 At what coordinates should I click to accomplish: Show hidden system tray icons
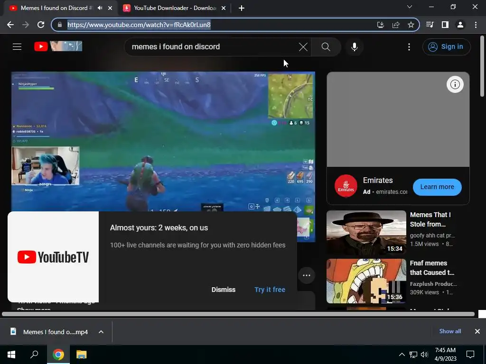point(402,355)
